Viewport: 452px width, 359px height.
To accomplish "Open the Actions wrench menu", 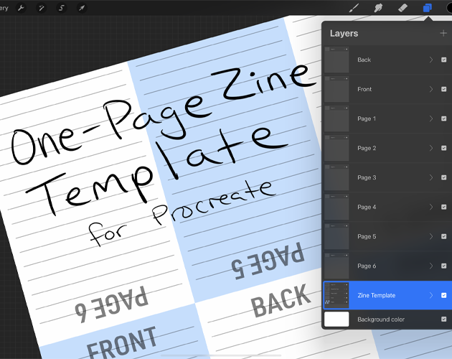I will tap(21, 8).
